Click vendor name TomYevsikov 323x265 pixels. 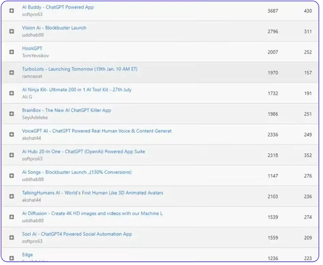[35, 56]
